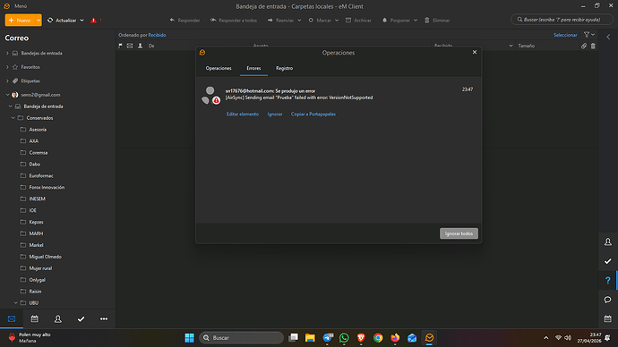Click the Seleccionar link

click(x=565, y=35)
